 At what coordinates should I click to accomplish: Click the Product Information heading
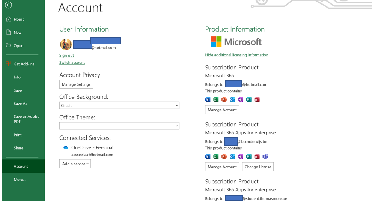235,29
